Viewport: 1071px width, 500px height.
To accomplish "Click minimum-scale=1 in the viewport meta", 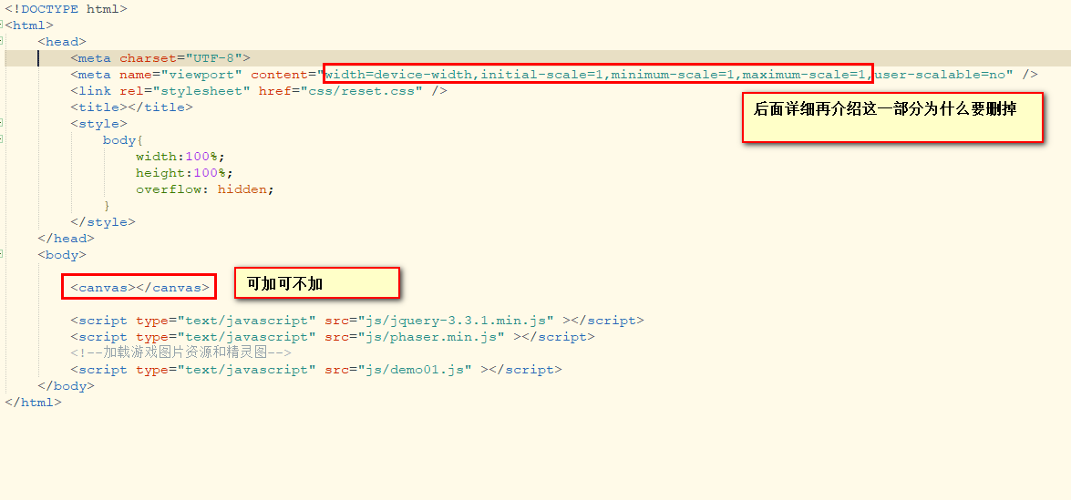I will tap(673, 75).
